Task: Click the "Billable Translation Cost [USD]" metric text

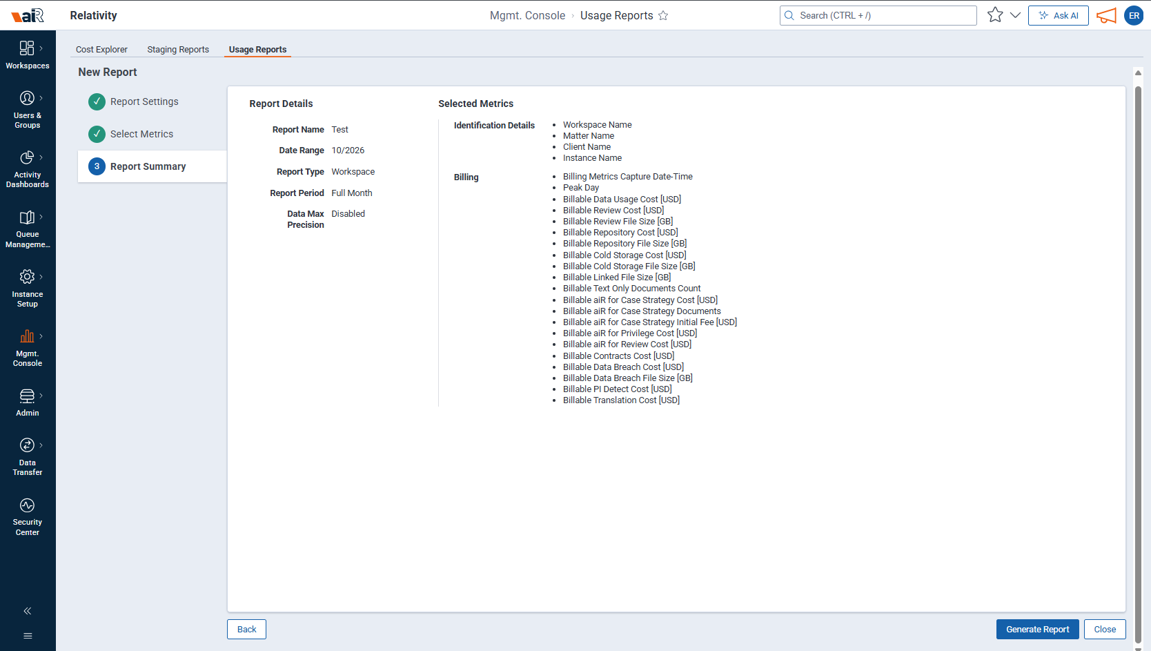Action: (x=621, y=400)
